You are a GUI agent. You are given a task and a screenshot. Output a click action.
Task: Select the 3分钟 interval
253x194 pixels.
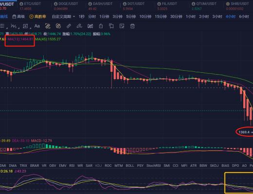[x=117, y=16]
